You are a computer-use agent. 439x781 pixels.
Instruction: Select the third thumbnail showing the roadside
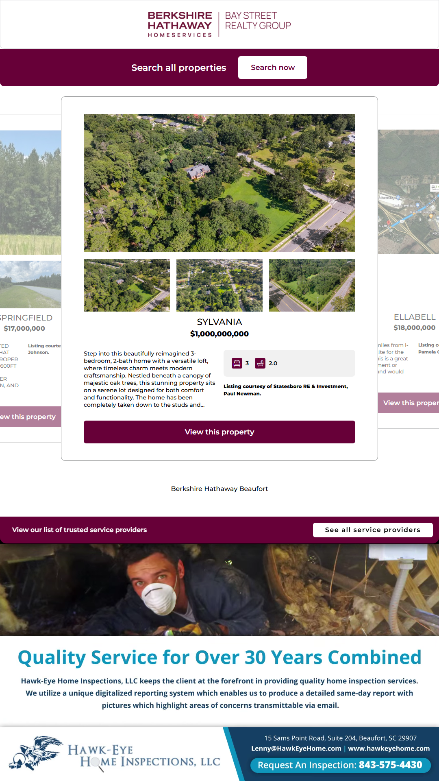pos(312,285)
